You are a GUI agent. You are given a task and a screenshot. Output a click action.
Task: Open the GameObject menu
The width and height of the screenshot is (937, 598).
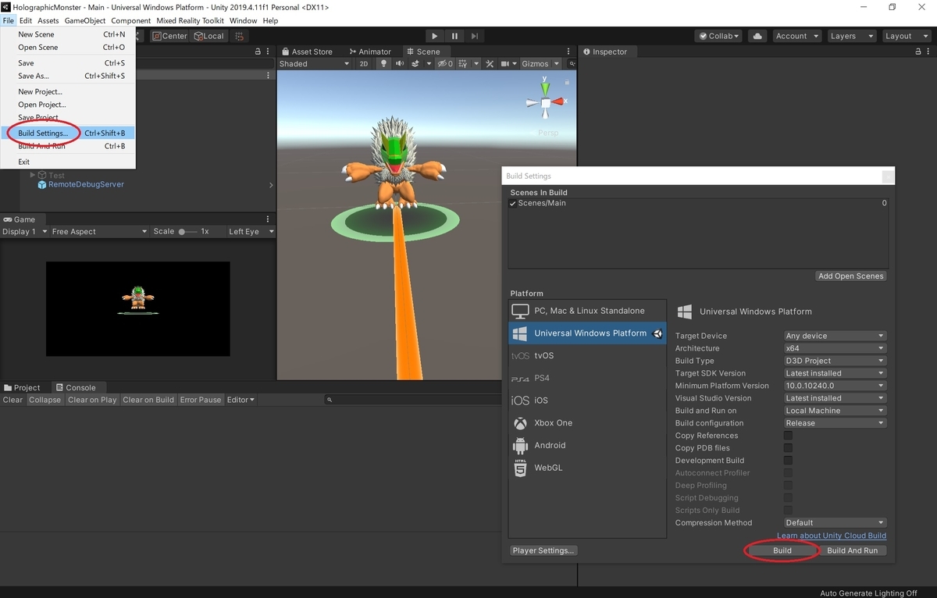pos(84,20)
